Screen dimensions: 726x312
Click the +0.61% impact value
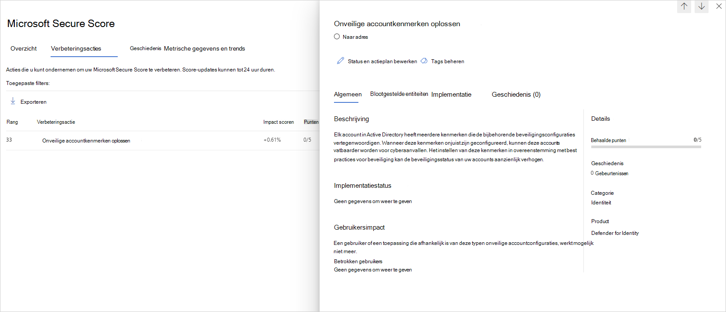[x=272, y=140]
